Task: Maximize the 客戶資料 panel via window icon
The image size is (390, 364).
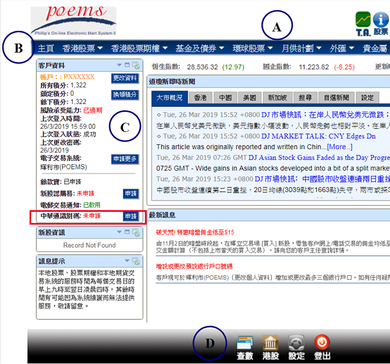Action: point(128,65)
